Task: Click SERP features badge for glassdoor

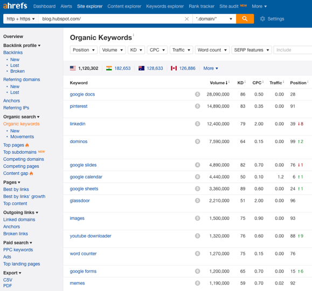Action: point(197,200)
